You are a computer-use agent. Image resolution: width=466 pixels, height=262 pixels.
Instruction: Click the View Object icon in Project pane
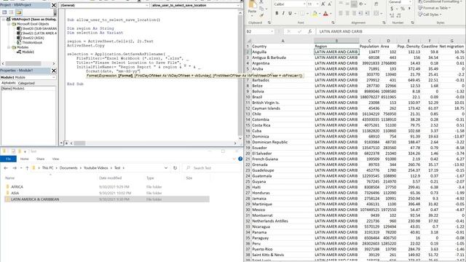tap(12, 12)
